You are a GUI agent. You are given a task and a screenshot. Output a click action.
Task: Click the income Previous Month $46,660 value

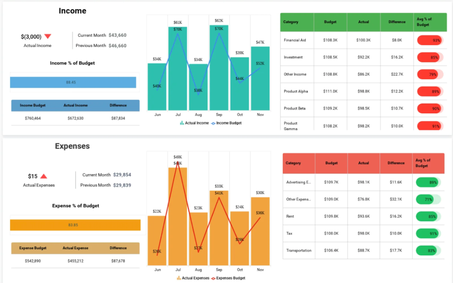[118, 46]
